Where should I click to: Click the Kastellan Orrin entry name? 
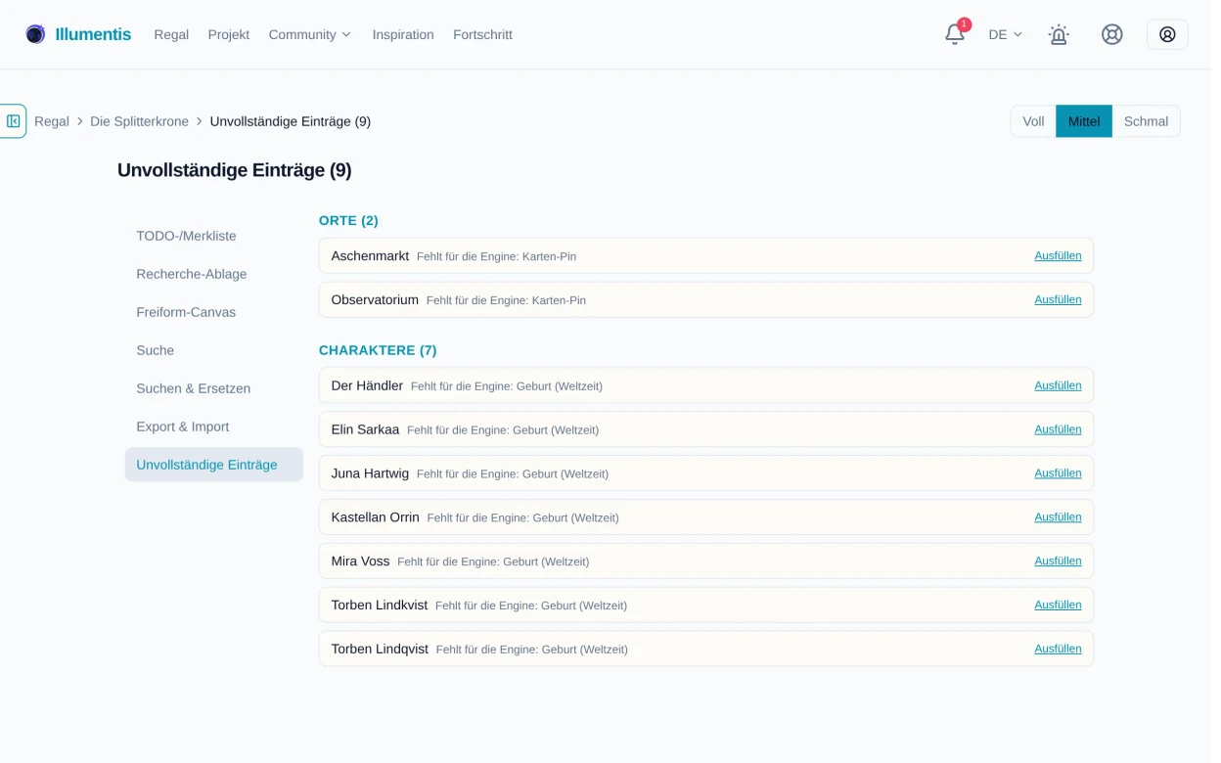pyautogui.click(x=375, y=516)
